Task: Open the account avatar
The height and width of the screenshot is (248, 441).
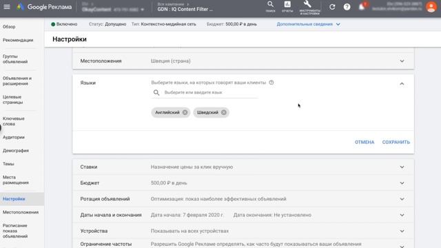Action: click(x=431, y=7)
